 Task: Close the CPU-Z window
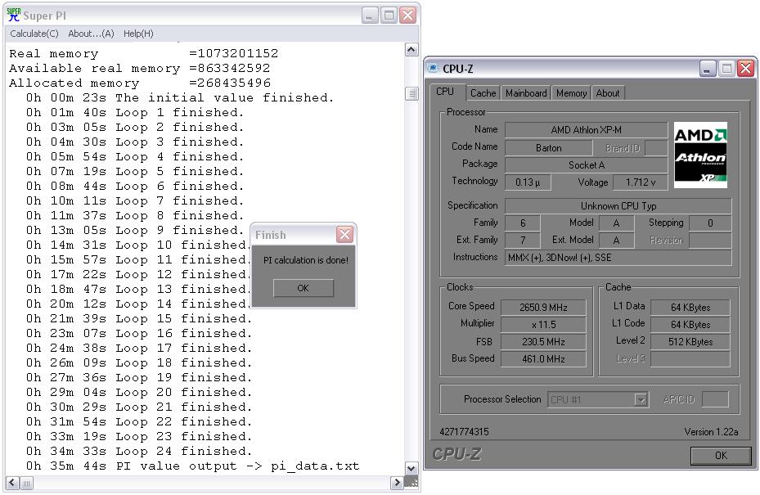[x=744, y=69]
